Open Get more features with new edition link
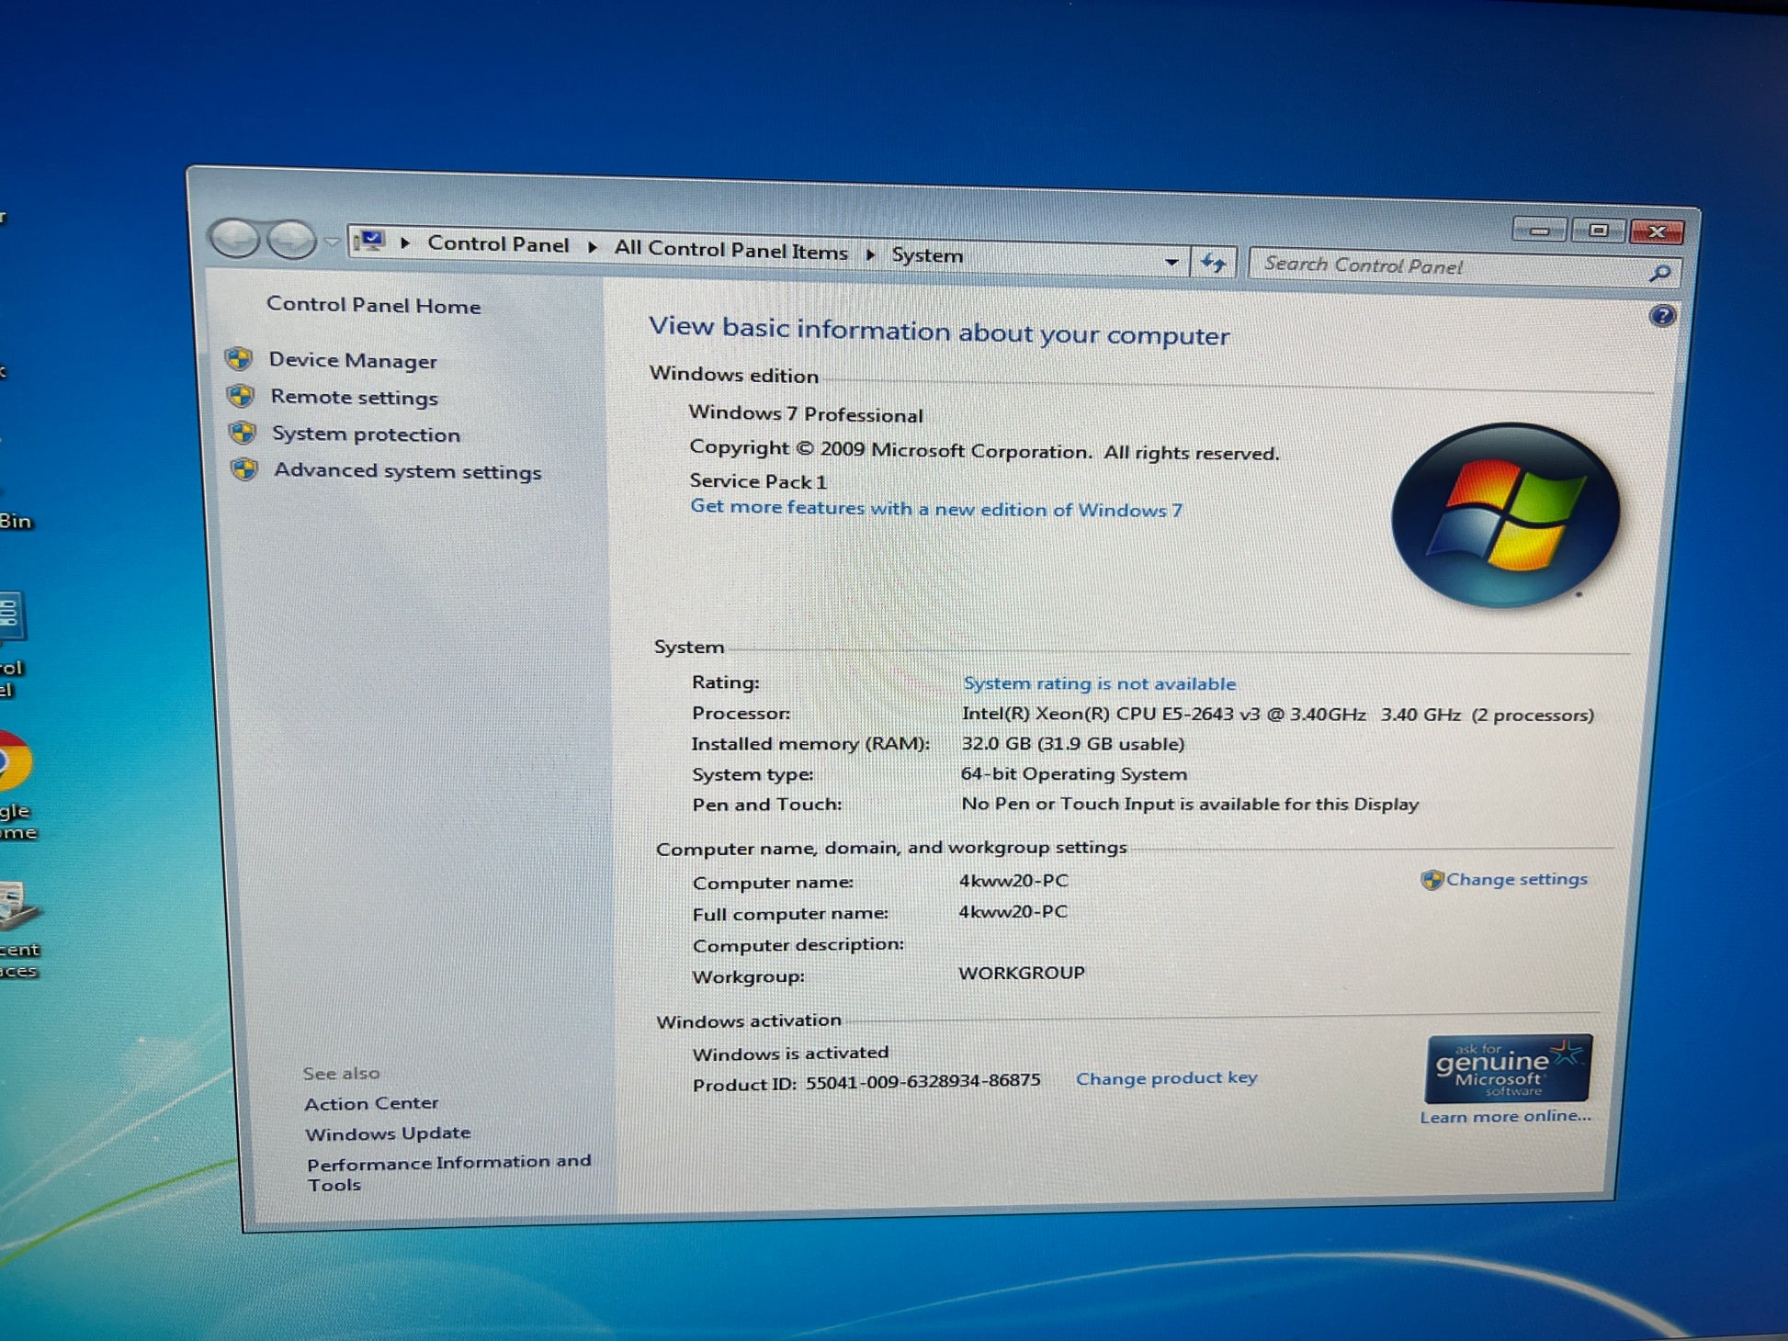Viewport: 1788px width, 1341px height. point(936,509)
